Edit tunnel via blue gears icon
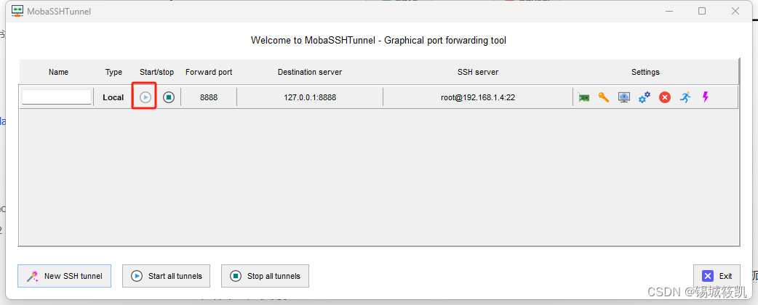The height and width of the screenshot is (305, 758). pyautogui.click(x=645, y=97)
